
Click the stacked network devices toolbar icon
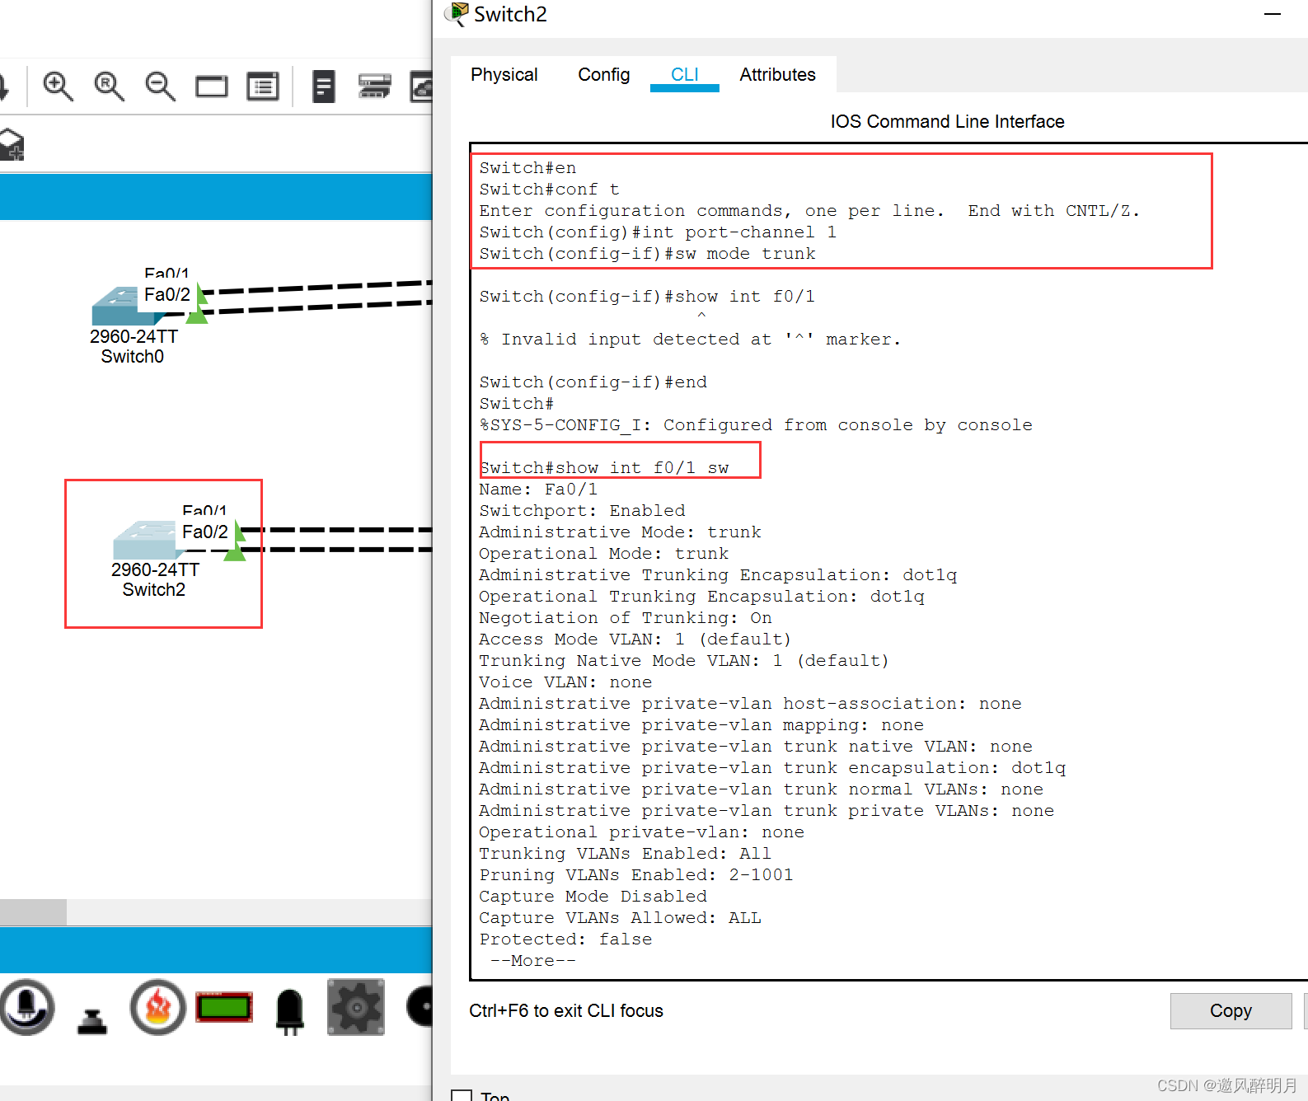(x=374, y=87)
